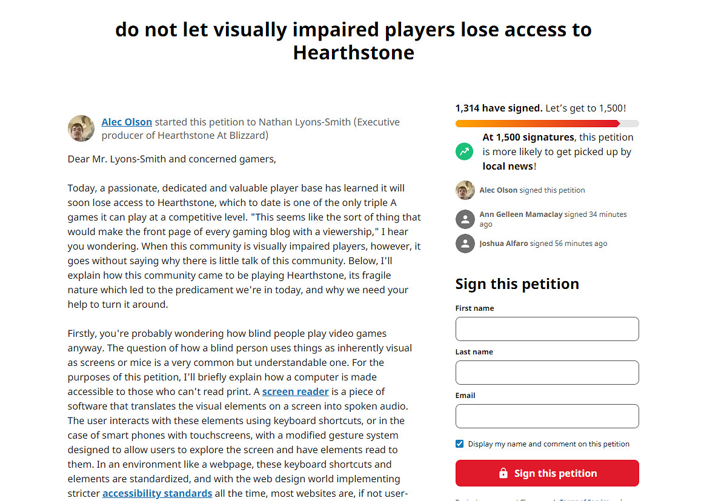The width and height of the screenshot is (727, 501).
Task: Click the green trending arrow icon
Action: coord(465,151)
